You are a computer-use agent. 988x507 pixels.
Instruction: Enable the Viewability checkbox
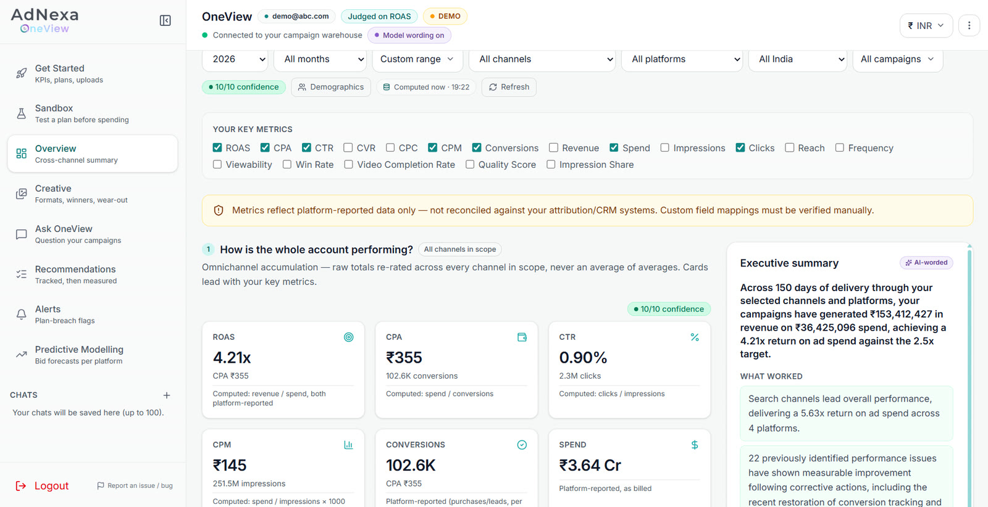click(x=217, y=164)
